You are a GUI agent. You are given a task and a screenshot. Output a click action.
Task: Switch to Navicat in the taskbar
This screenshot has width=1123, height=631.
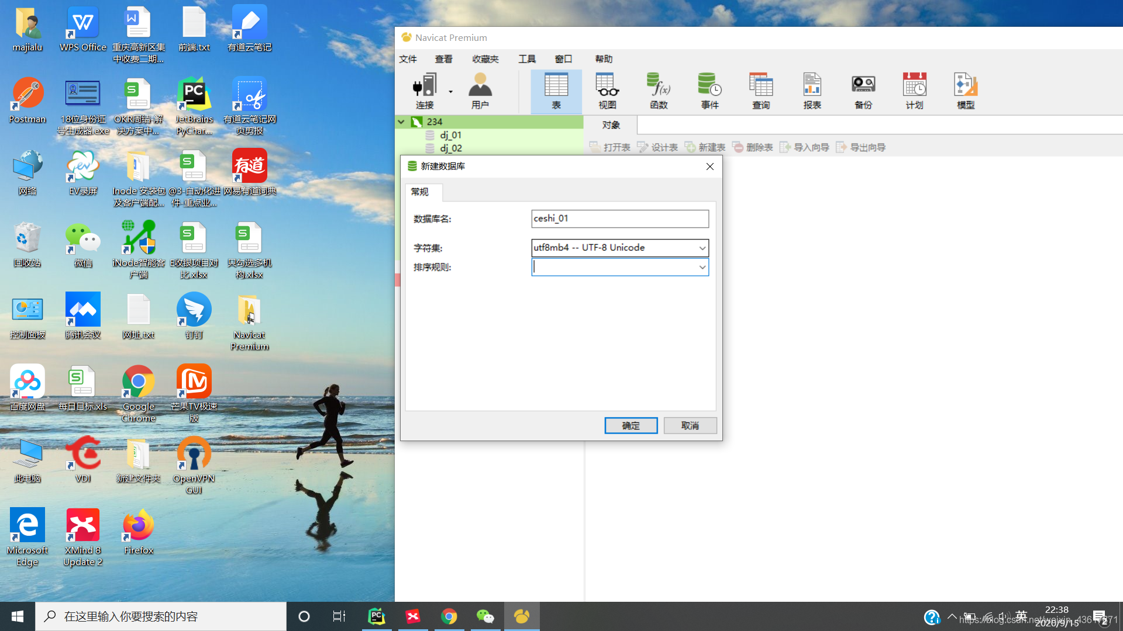pos(522,616)
